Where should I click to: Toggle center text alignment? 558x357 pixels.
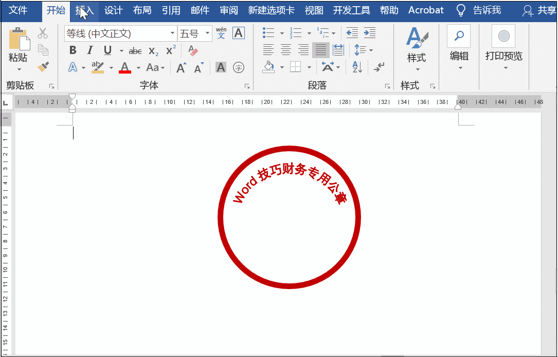pos(285,50)
